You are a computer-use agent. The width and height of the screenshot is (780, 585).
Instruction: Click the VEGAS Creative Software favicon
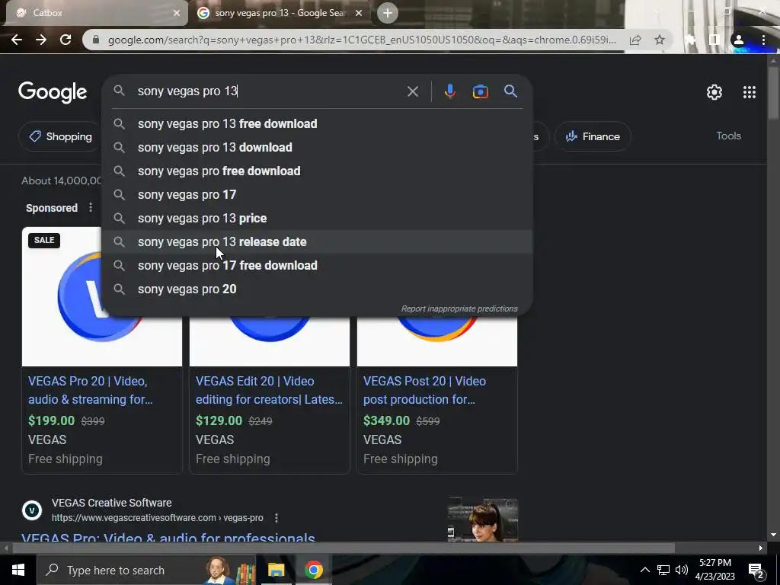pos(32,510)
